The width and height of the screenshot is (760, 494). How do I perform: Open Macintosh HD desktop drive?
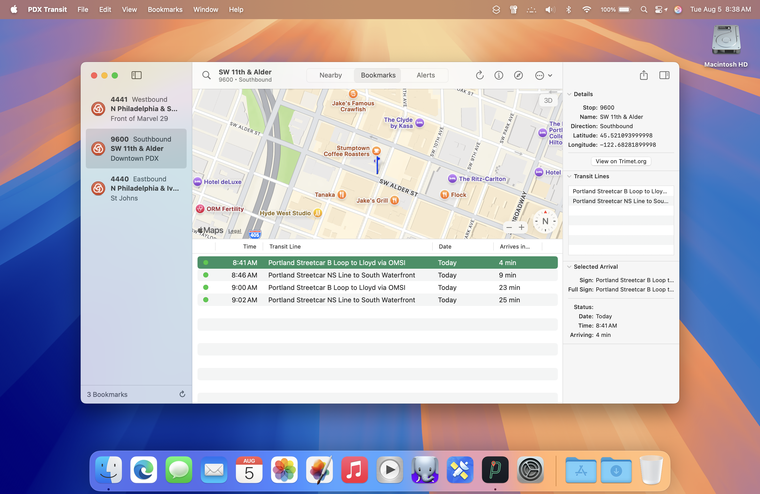coord(726,46)
